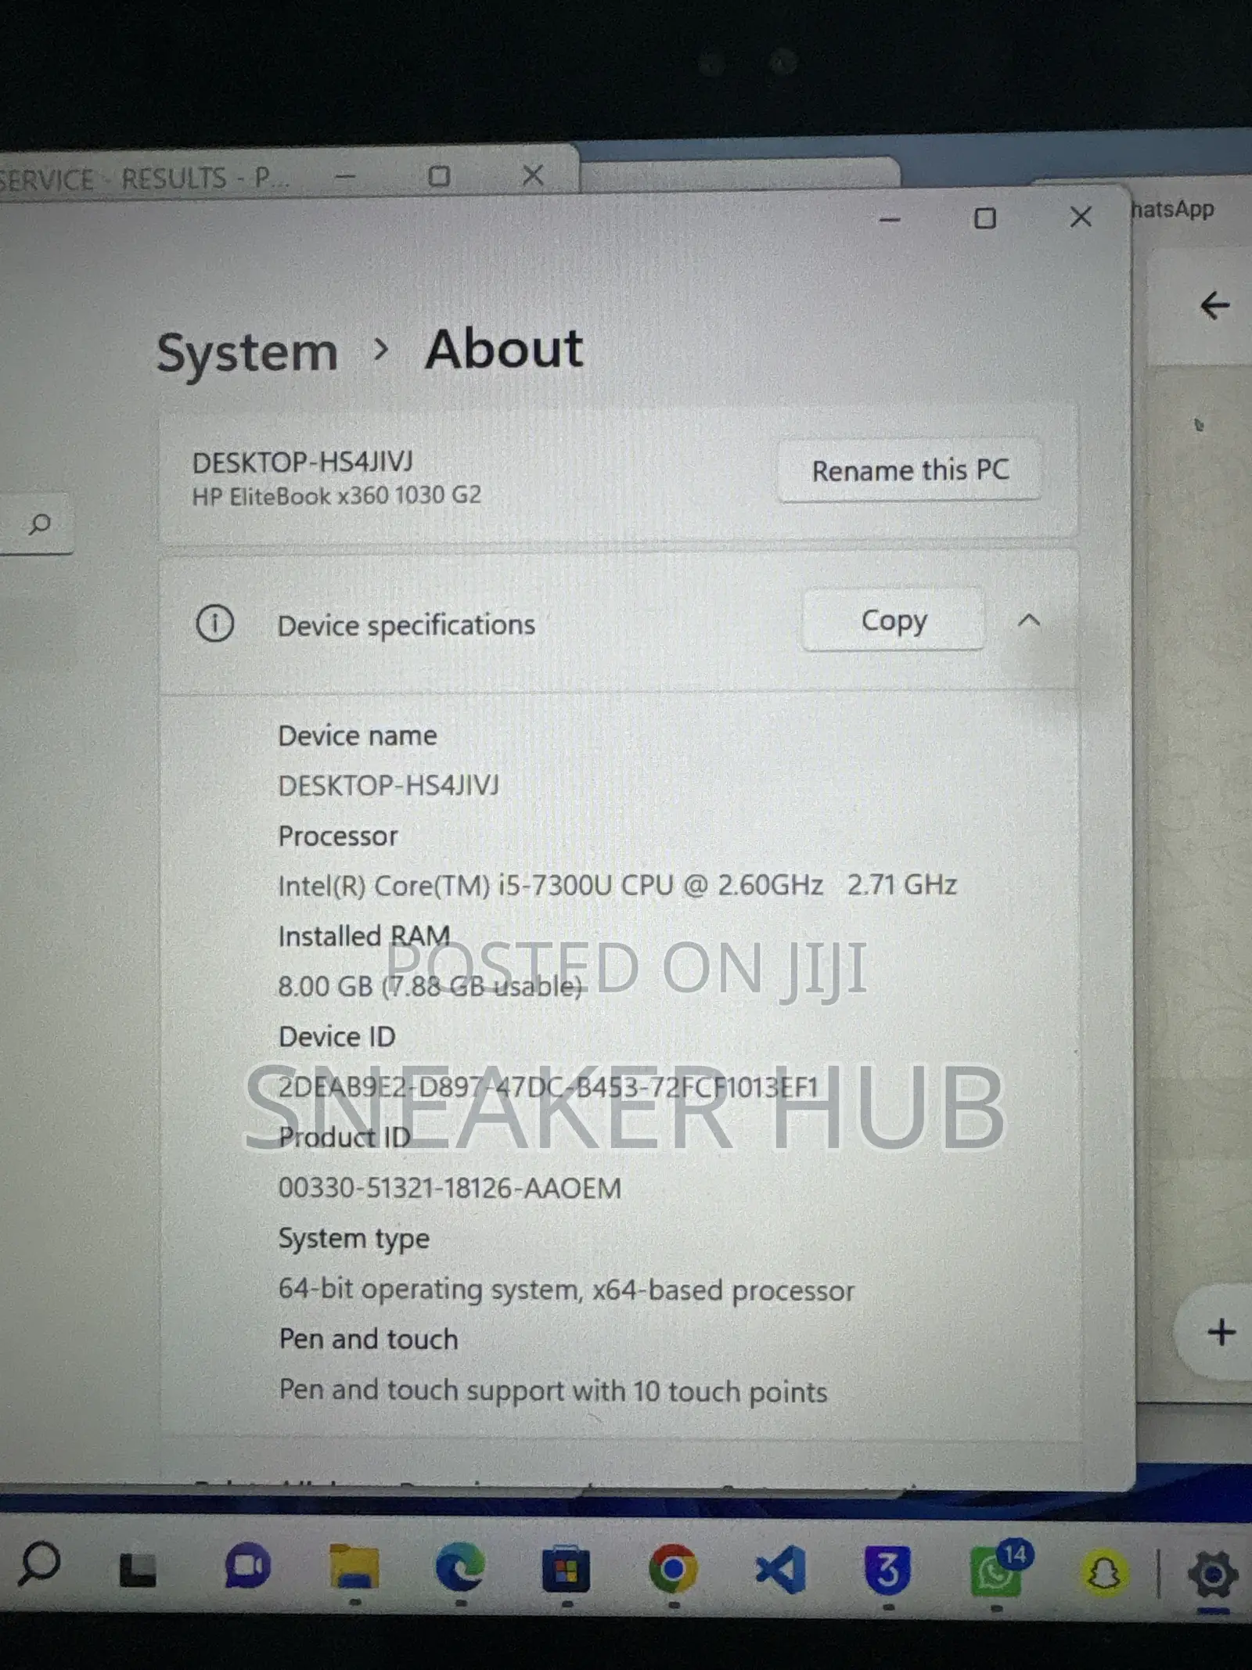Collapse the Device specifications section
1252x1670 pixels.
click(x=1030, y=621)
